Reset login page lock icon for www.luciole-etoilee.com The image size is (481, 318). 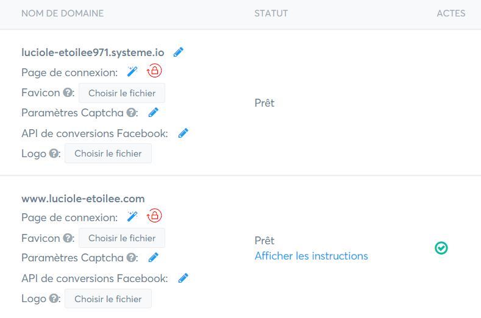(154, 216)
